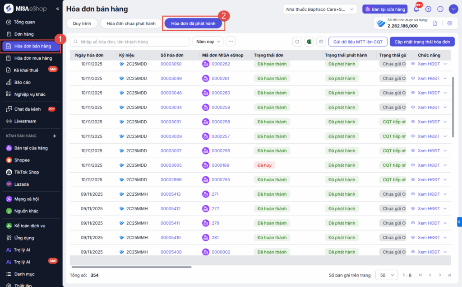Screen dimensions: 462x287
Task: Open the Shopee sales channel
Action: point(22,160)
